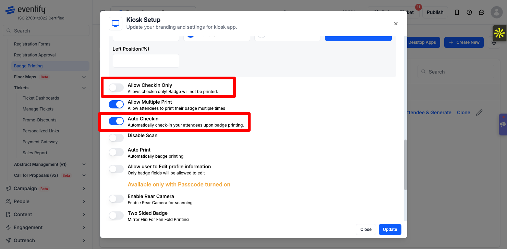Open the settings gear beside Create New

pos(494,42)
